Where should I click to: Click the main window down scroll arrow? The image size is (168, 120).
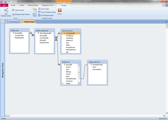click(x=167, y=113)
